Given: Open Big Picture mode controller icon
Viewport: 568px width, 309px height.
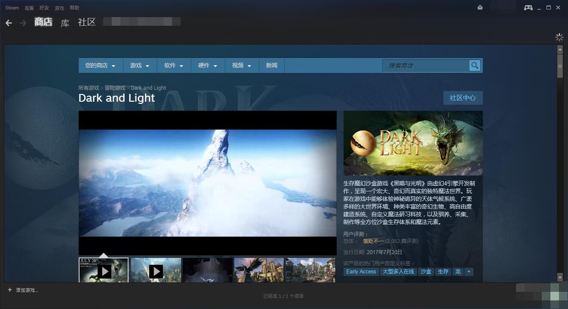Looking at the screenshot, I should 528,8.
